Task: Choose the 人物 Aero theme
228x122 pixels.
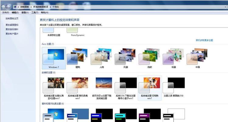Action: coord(102,58)
